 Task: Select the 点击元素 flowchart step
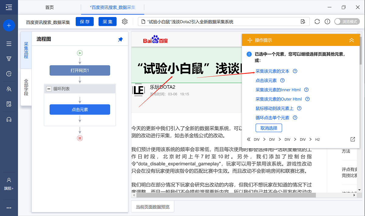tap(80, 110)
